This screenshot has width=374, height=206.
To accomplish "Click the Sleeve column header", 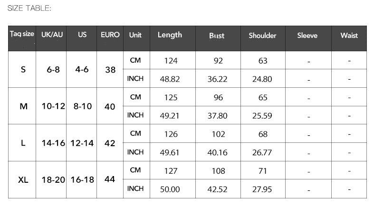I will click(307, 36).
